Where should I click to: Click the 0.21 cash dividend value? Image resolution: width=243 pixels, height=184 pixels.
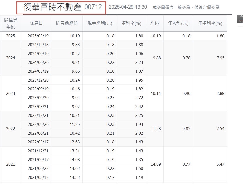[110, 133]
